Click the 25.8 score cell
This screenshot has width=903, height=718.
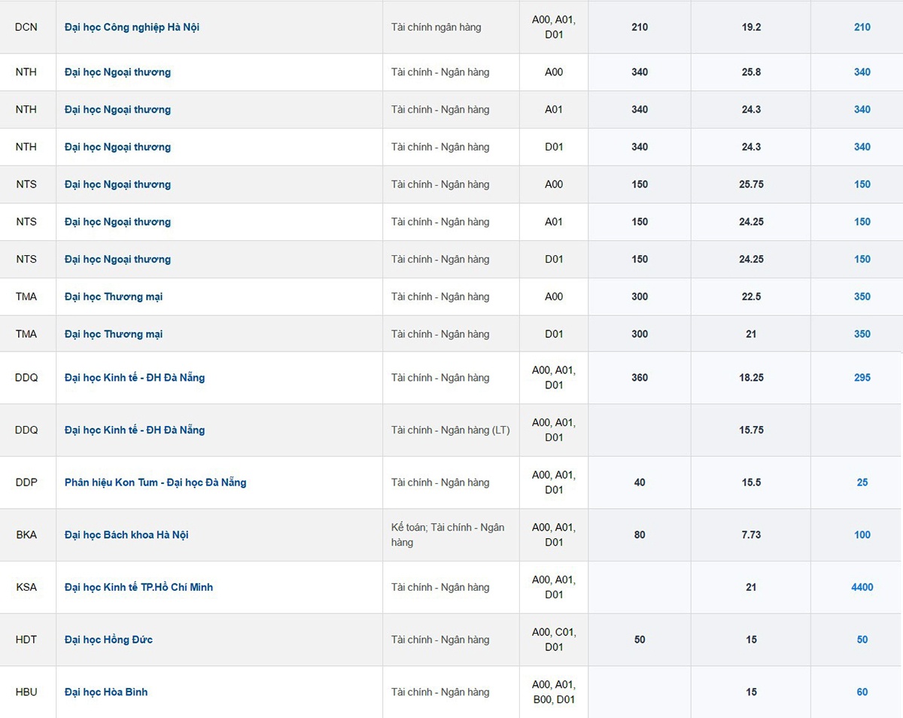click(x=751, y=72)
